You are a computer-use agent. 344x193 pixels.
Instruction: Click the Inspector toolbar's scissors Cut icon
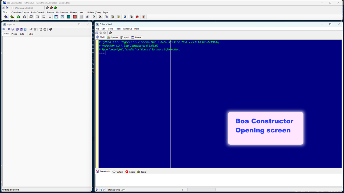click(x=13, y=29)
